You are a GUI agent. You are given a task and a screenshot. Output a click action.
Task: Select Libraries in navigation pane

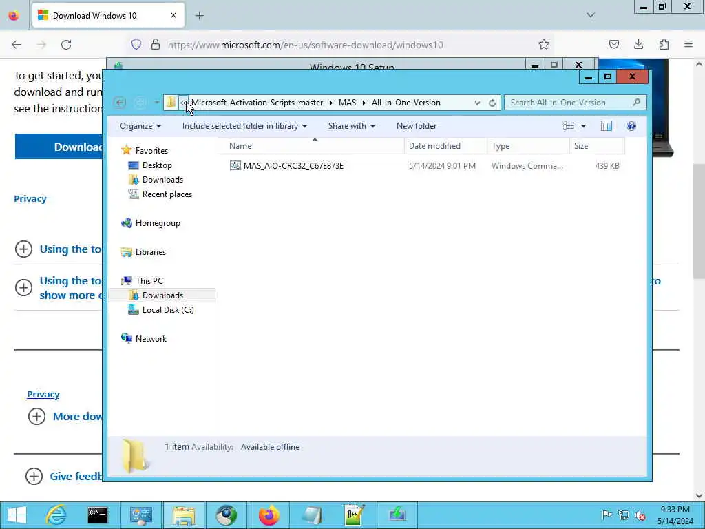pyautogui.click(x=151, y=252)
